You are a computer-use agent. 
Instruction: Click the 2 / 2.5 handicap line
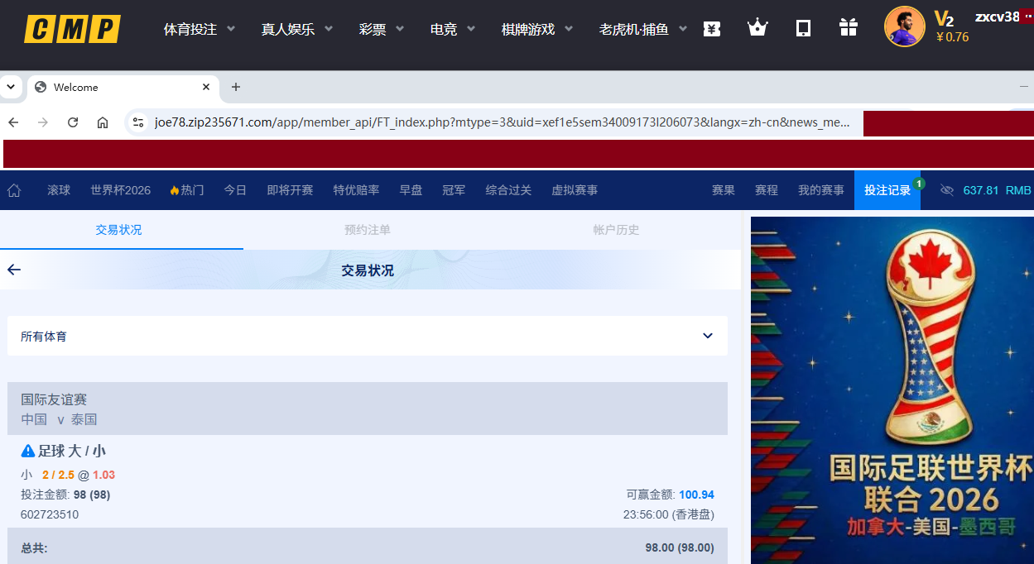59,475
